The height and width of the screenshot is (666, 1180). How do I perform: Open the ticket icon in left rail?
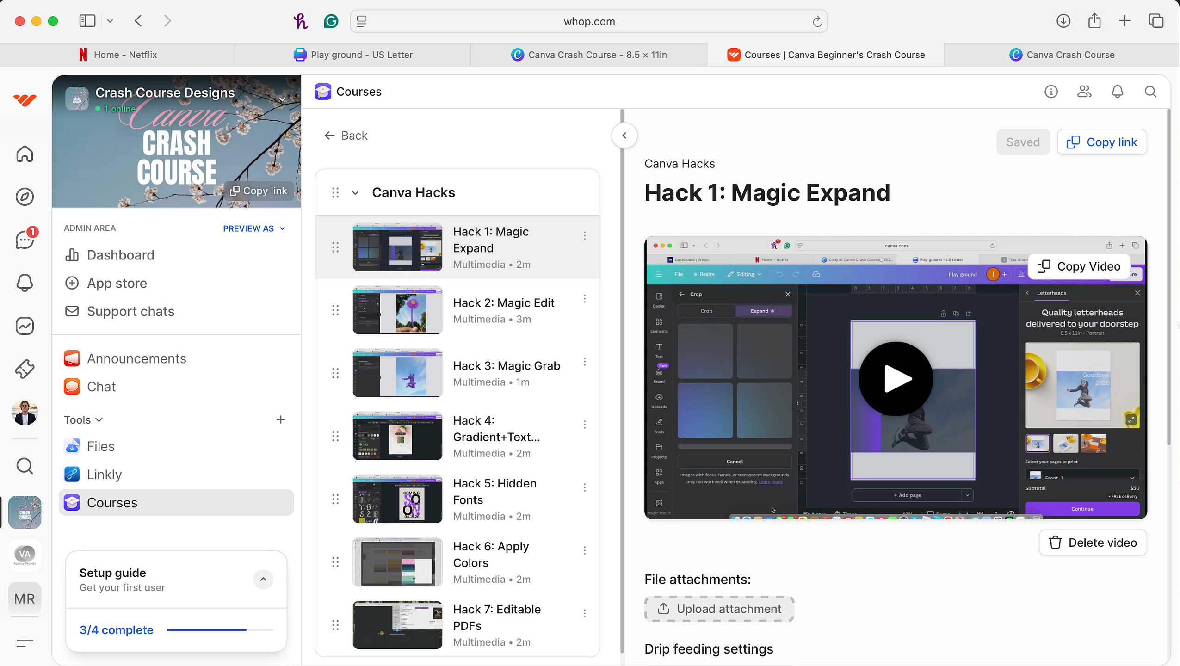pyautogui.click(x=25, y=369)
